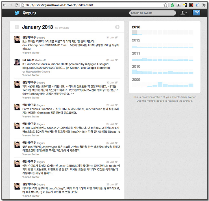Image resolution: width=209 pixels, height=201 pixels.
Task: Click Ed Anuff's profile avatar
Action: pos(17,62)
